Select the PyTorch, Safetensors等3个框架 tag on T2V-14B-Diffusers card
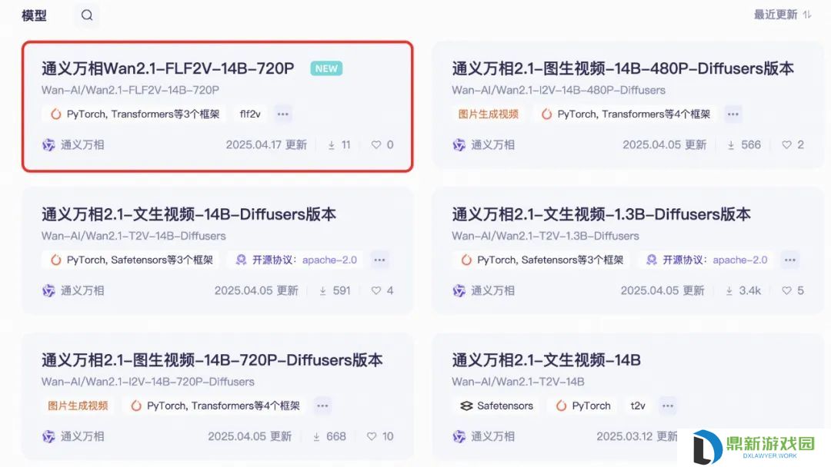 (132, 260)
